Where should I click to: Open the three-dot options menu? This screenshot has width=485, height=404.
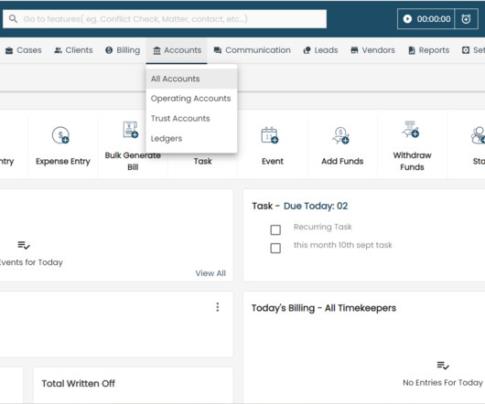pos(218,307)
